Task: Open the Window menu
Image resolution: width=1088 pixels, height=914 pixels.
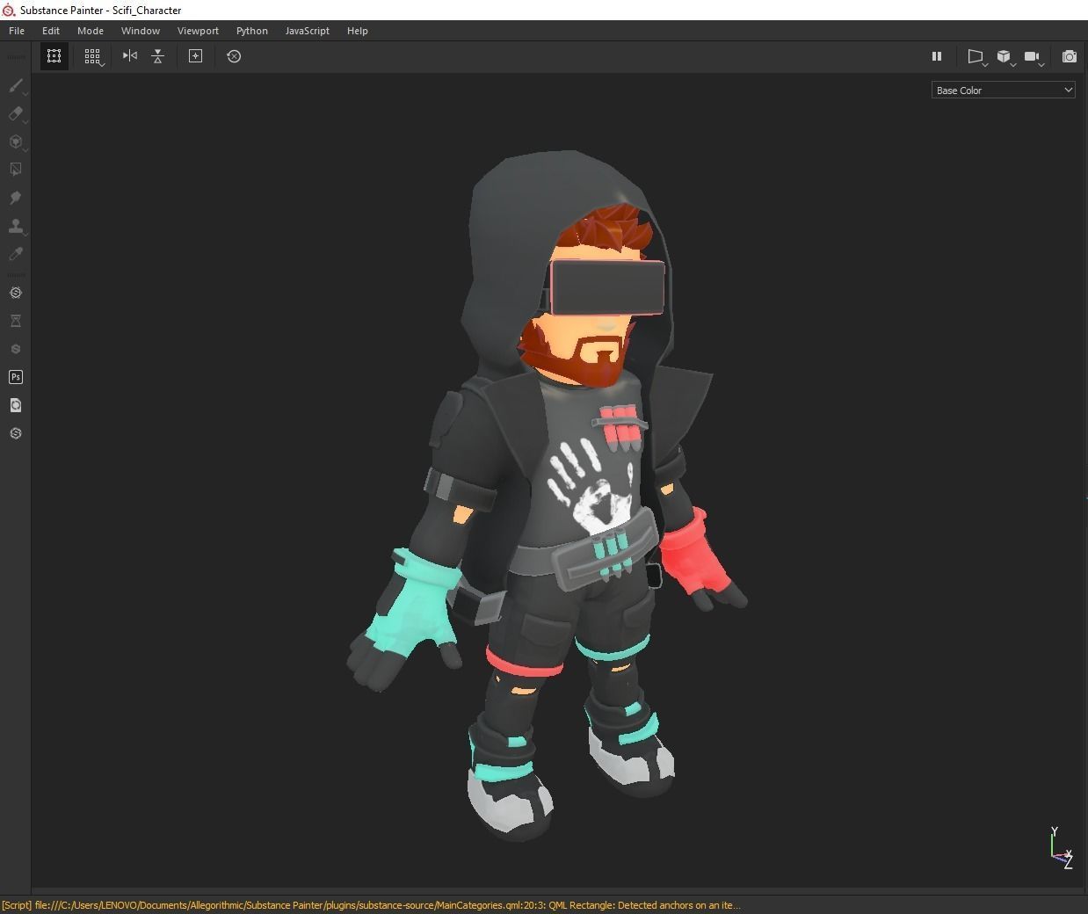Action: (141, 31)
